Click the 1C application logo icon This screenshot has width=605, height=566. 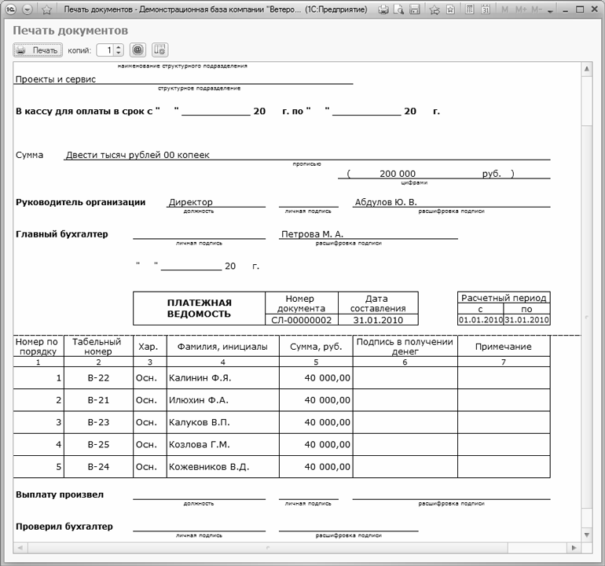(11, 9)
